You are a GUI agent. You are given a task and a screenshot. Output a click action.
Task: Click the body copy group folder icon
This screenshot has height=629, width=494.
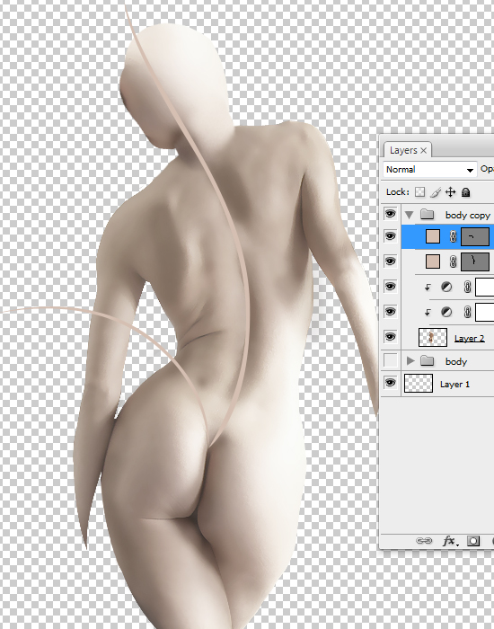pos(427,215)
